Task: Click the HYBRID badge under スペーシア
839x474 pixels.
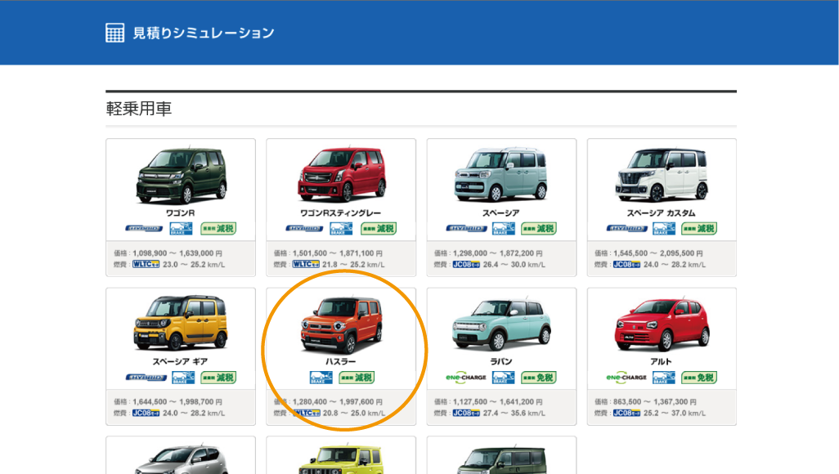Action: (466, 229)
